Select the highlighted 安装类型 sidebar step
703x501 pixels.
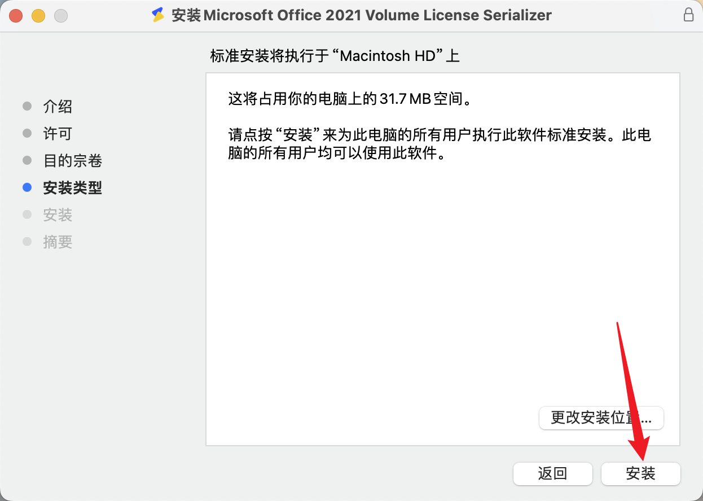[x=72, y=188]
